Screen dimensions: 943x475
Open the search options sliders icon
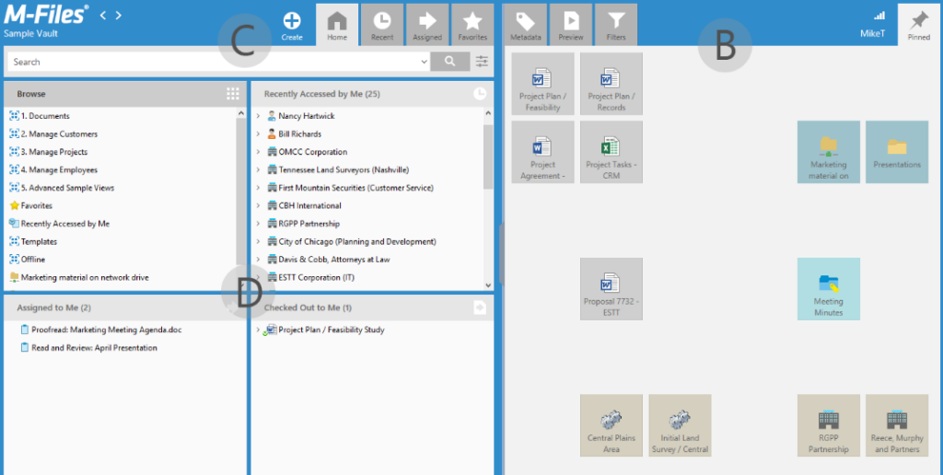(483, 62)
